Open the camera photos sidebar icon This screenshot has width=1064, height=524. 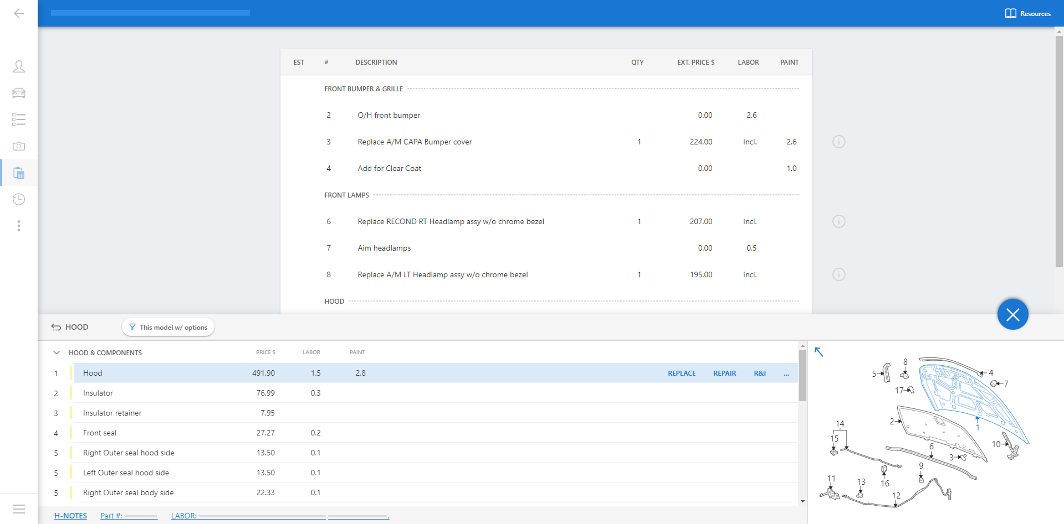click(x=18, y=146)
